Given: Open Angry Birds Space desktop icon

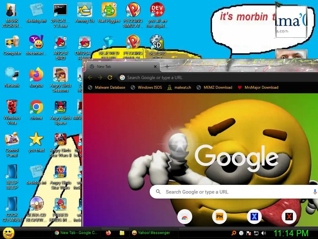Looking at the screenshot, I should click(60, 112).
